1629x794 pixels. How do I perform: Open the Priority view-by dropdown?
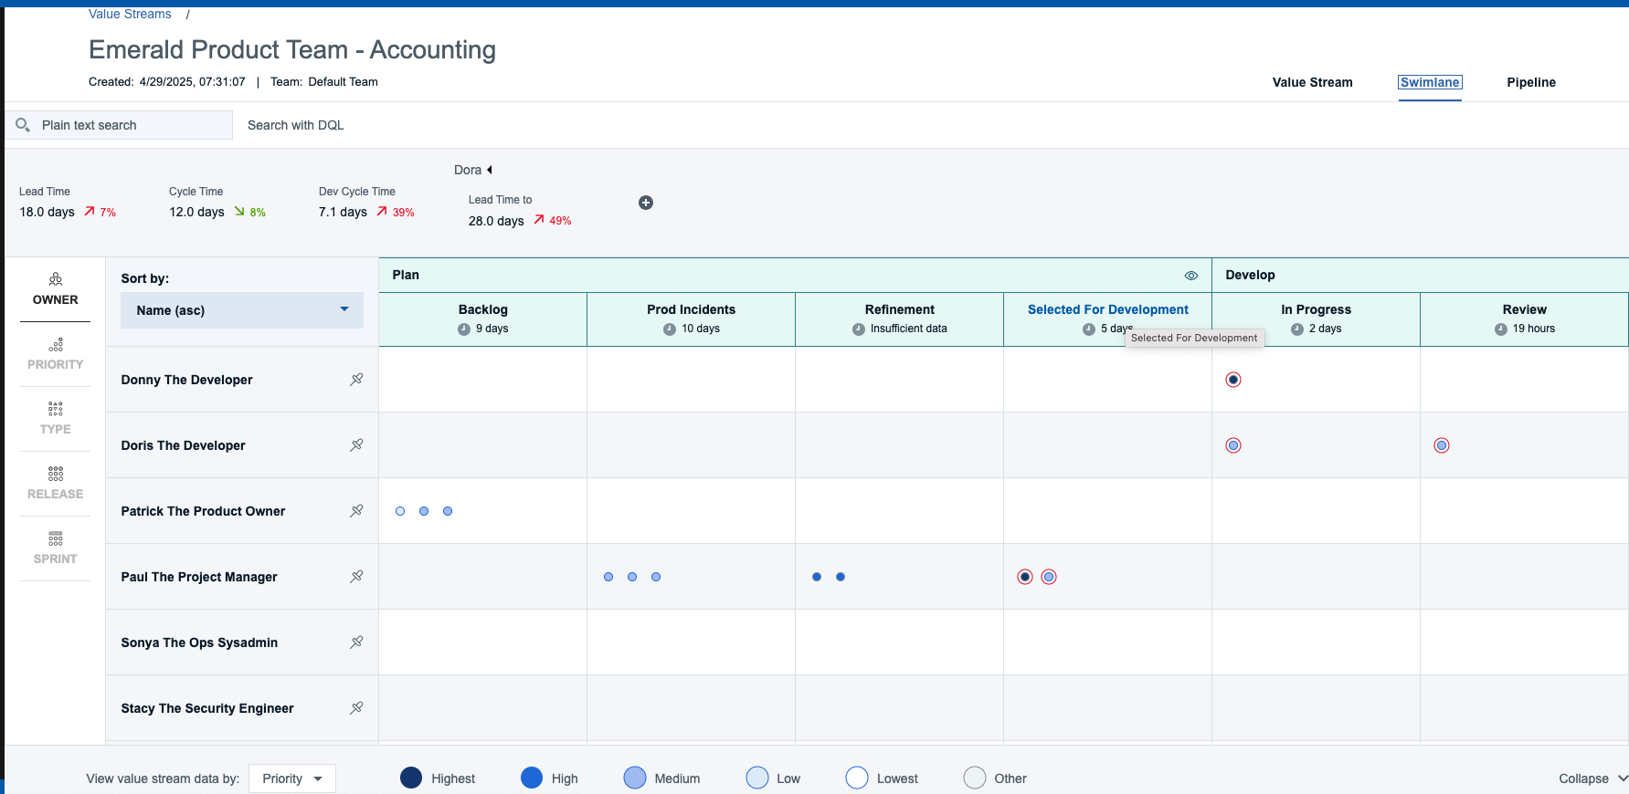coord(292,778)
